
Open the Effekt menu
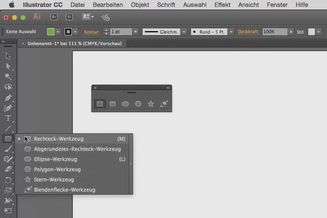pos(222,5)
